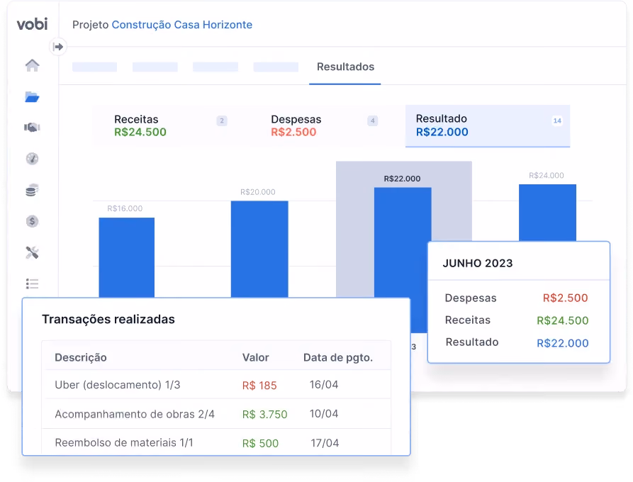The image size is (633, 482).
Task: Open the blue folder projects icon
Action: click(x=32, y=97)
